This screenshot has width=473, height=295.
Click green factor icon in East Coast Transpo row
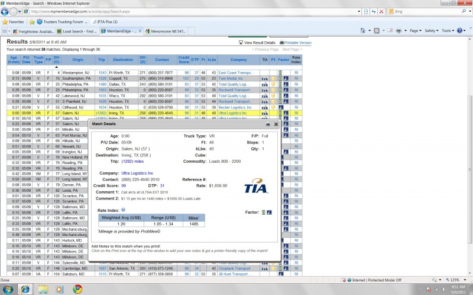280,73
